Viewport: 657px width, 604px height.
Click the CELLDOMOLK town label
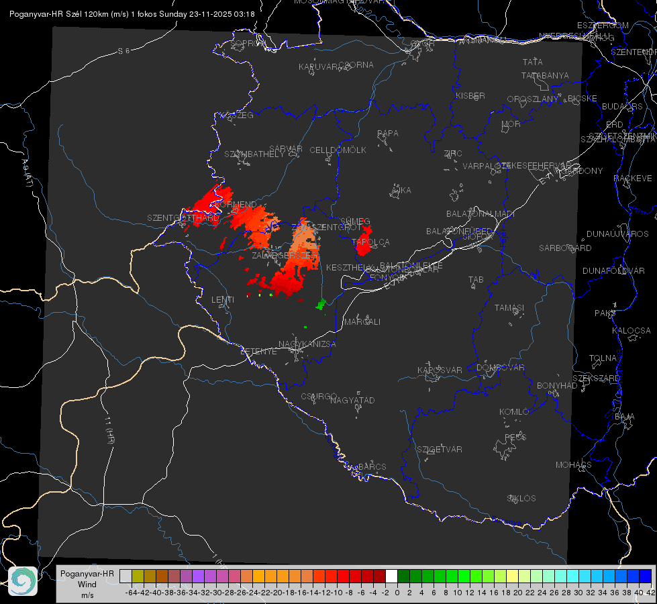(x=338, y=150)
